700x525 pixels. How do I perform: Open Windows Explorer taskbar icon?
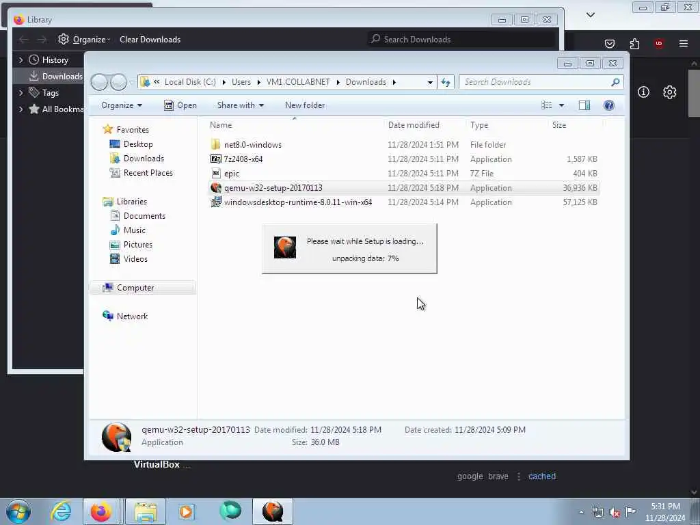[146, 511]
